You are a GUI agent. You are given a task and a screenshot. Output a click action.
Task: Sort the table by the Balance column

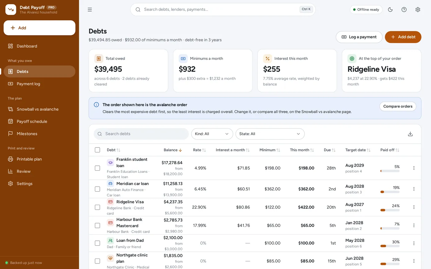(173, 150)
